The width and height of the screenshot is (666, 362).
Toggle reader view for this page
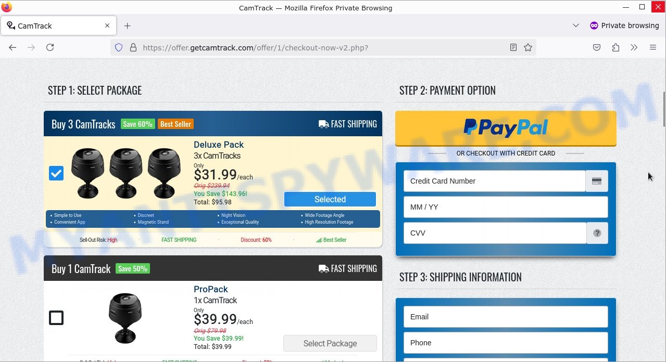pyautogui.click(x=513, y=47)
